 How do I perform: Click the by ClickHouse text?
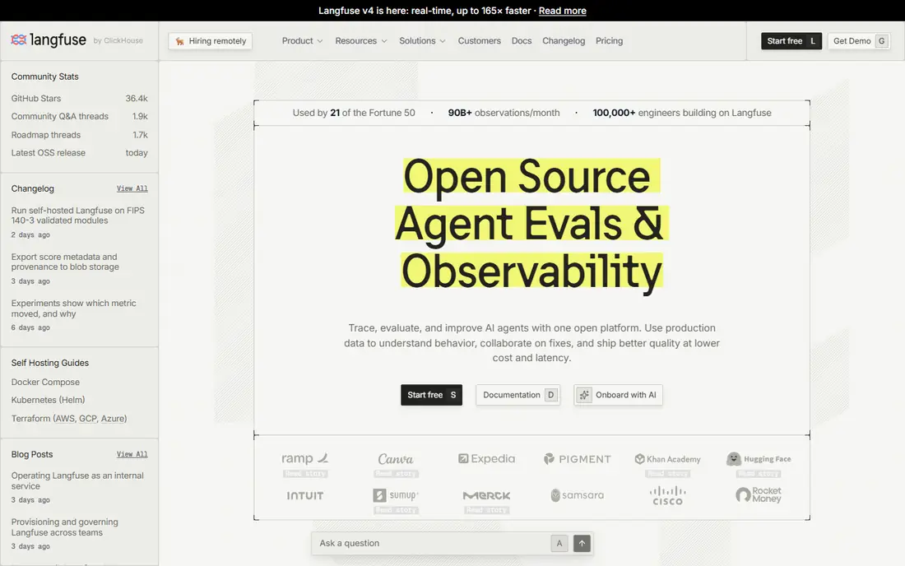tap(118, 40)
